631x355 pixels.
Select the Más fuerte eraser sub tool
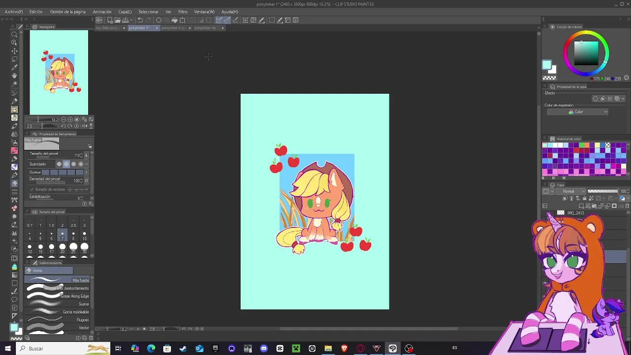(x=58, y=280)
